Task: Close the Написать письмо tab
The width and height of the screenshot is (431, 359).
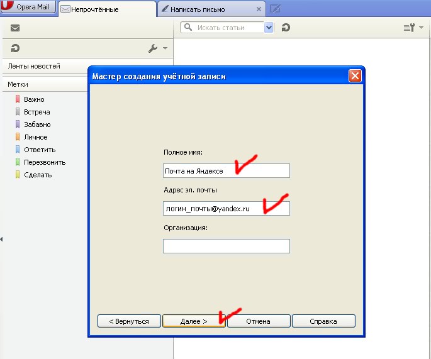Action: (259, 9)
